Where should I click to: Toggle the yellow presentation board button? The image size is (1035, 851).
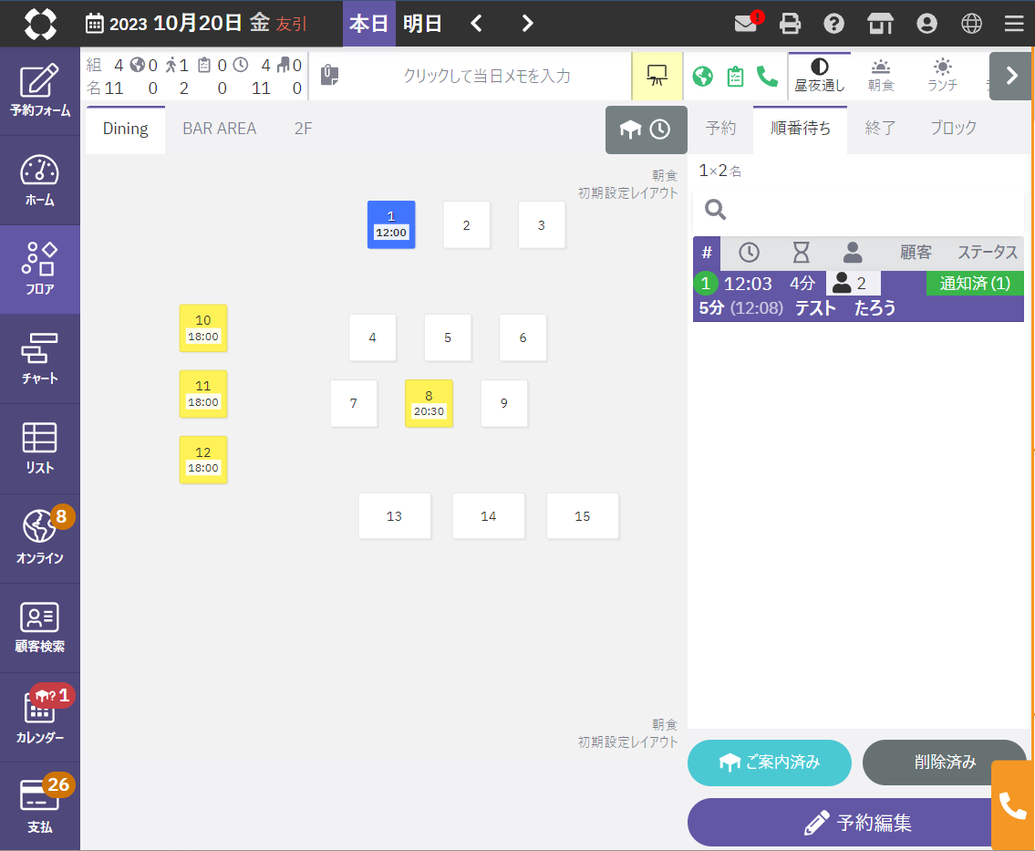(x=657, y=76)
